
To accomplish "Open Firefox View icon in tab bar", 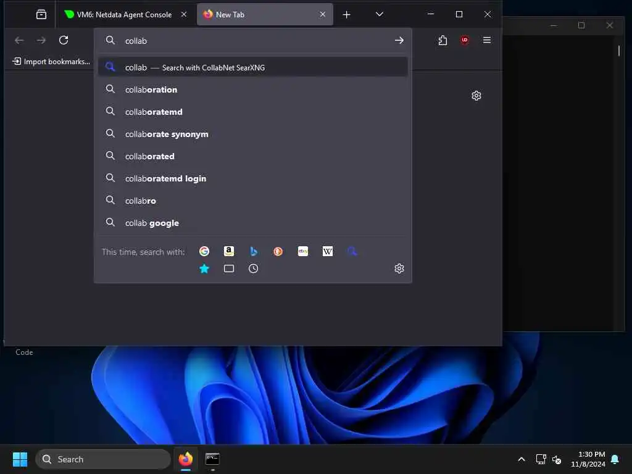I will 41,15.
